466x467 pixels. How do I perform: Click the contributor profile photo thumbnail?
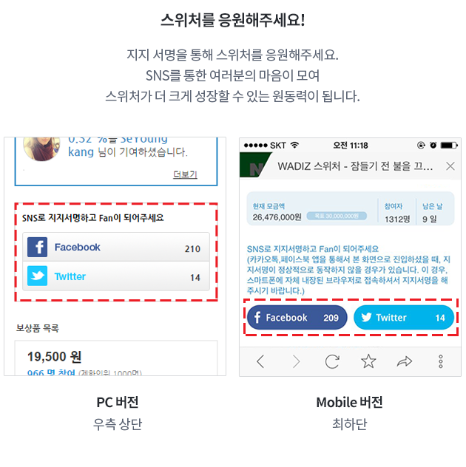pyautogui.click(x=41, y=148)
